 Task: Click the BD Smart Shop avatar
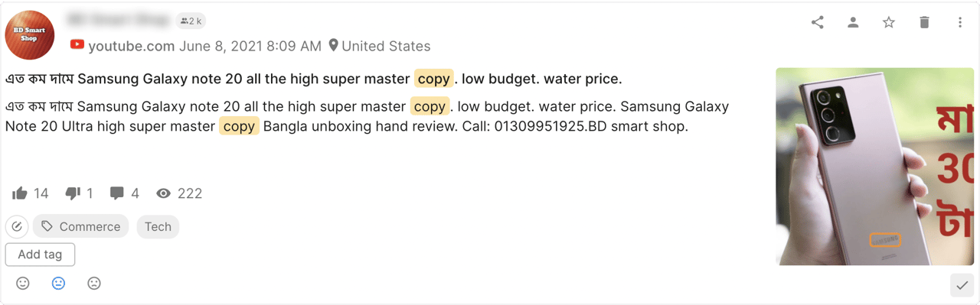tap(30, 34)
